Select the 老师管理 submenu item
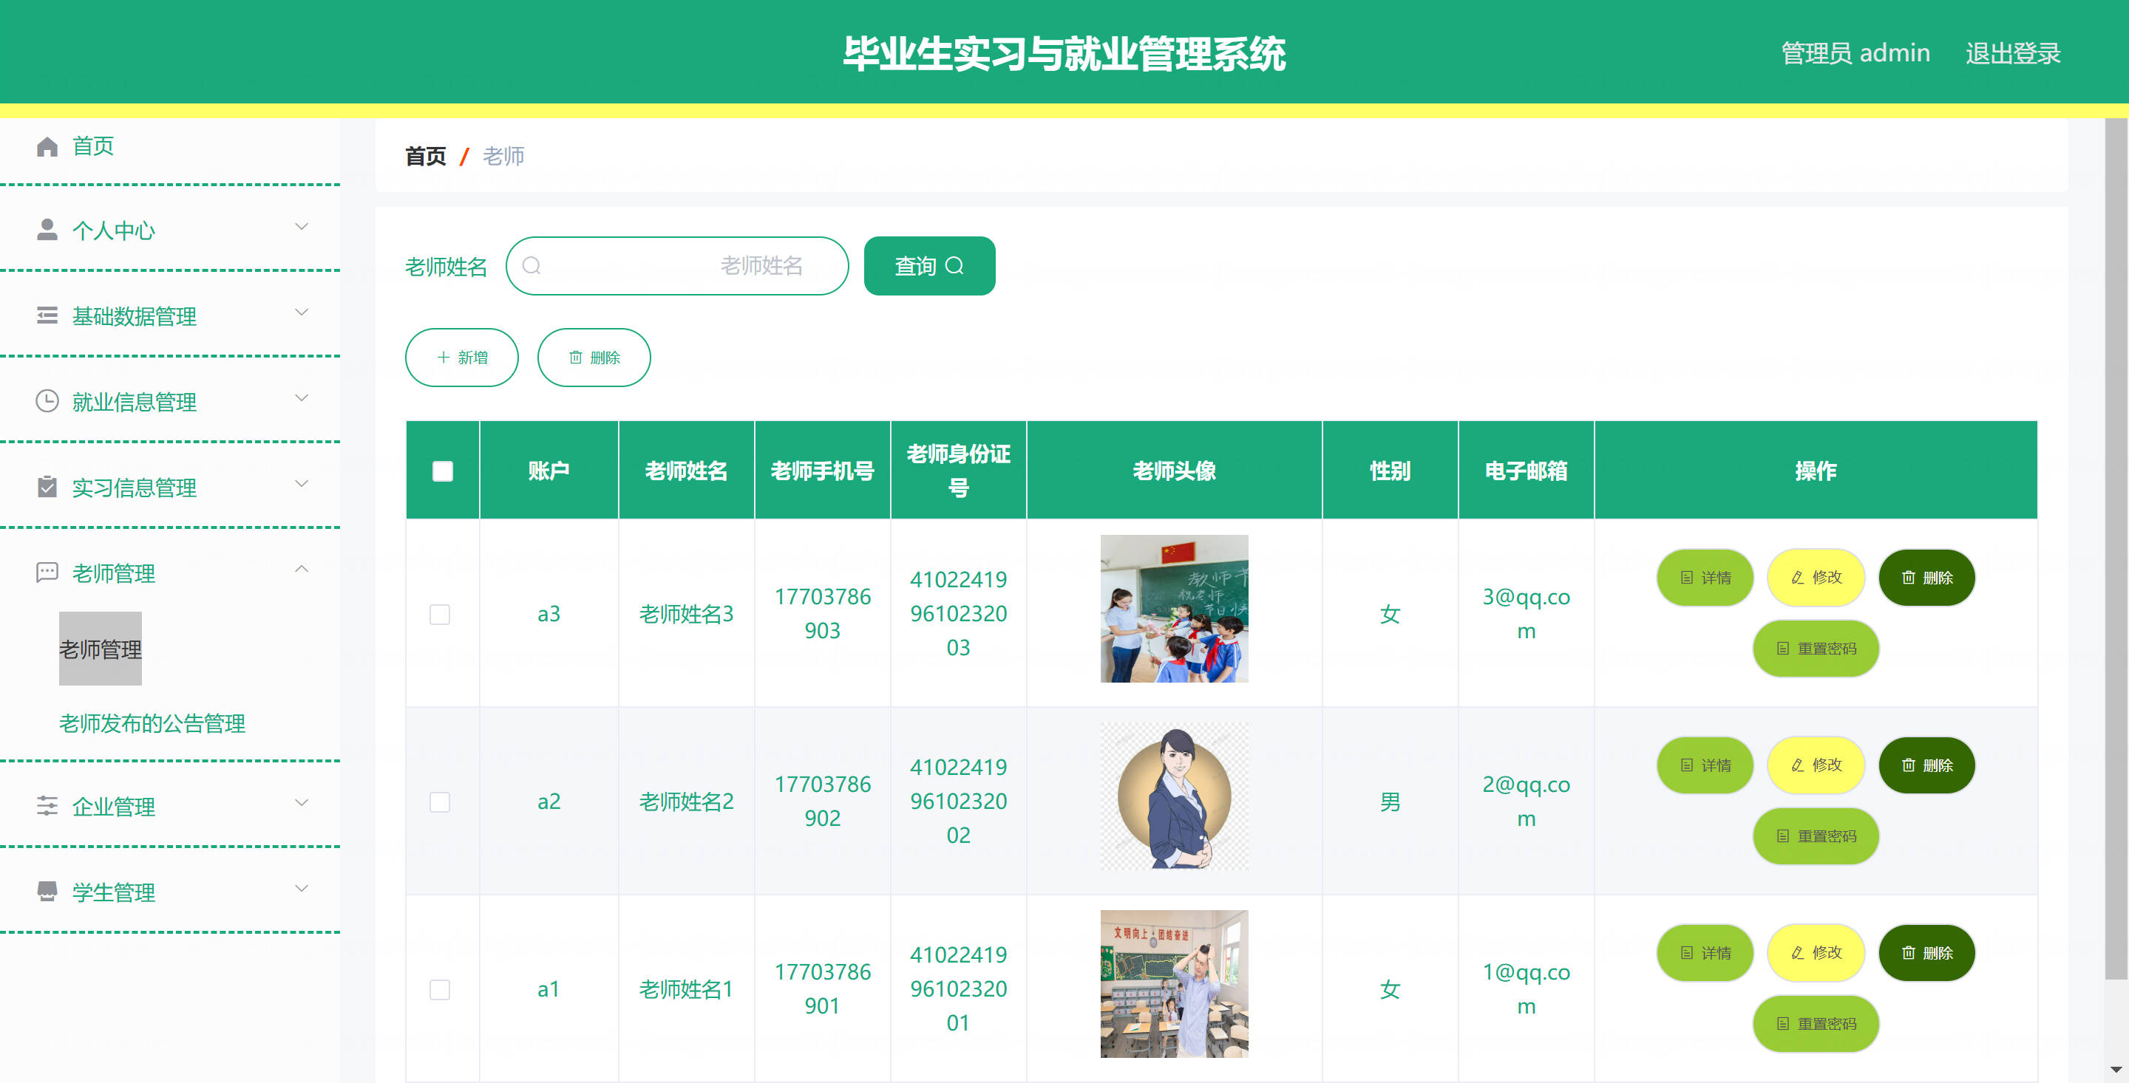 100,649
